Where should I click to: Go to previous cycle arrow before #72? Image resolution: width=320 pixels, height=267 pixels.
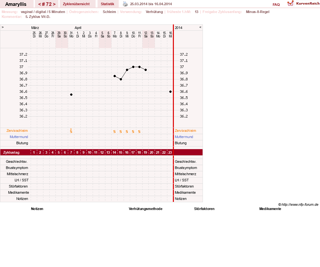(39, 4)
